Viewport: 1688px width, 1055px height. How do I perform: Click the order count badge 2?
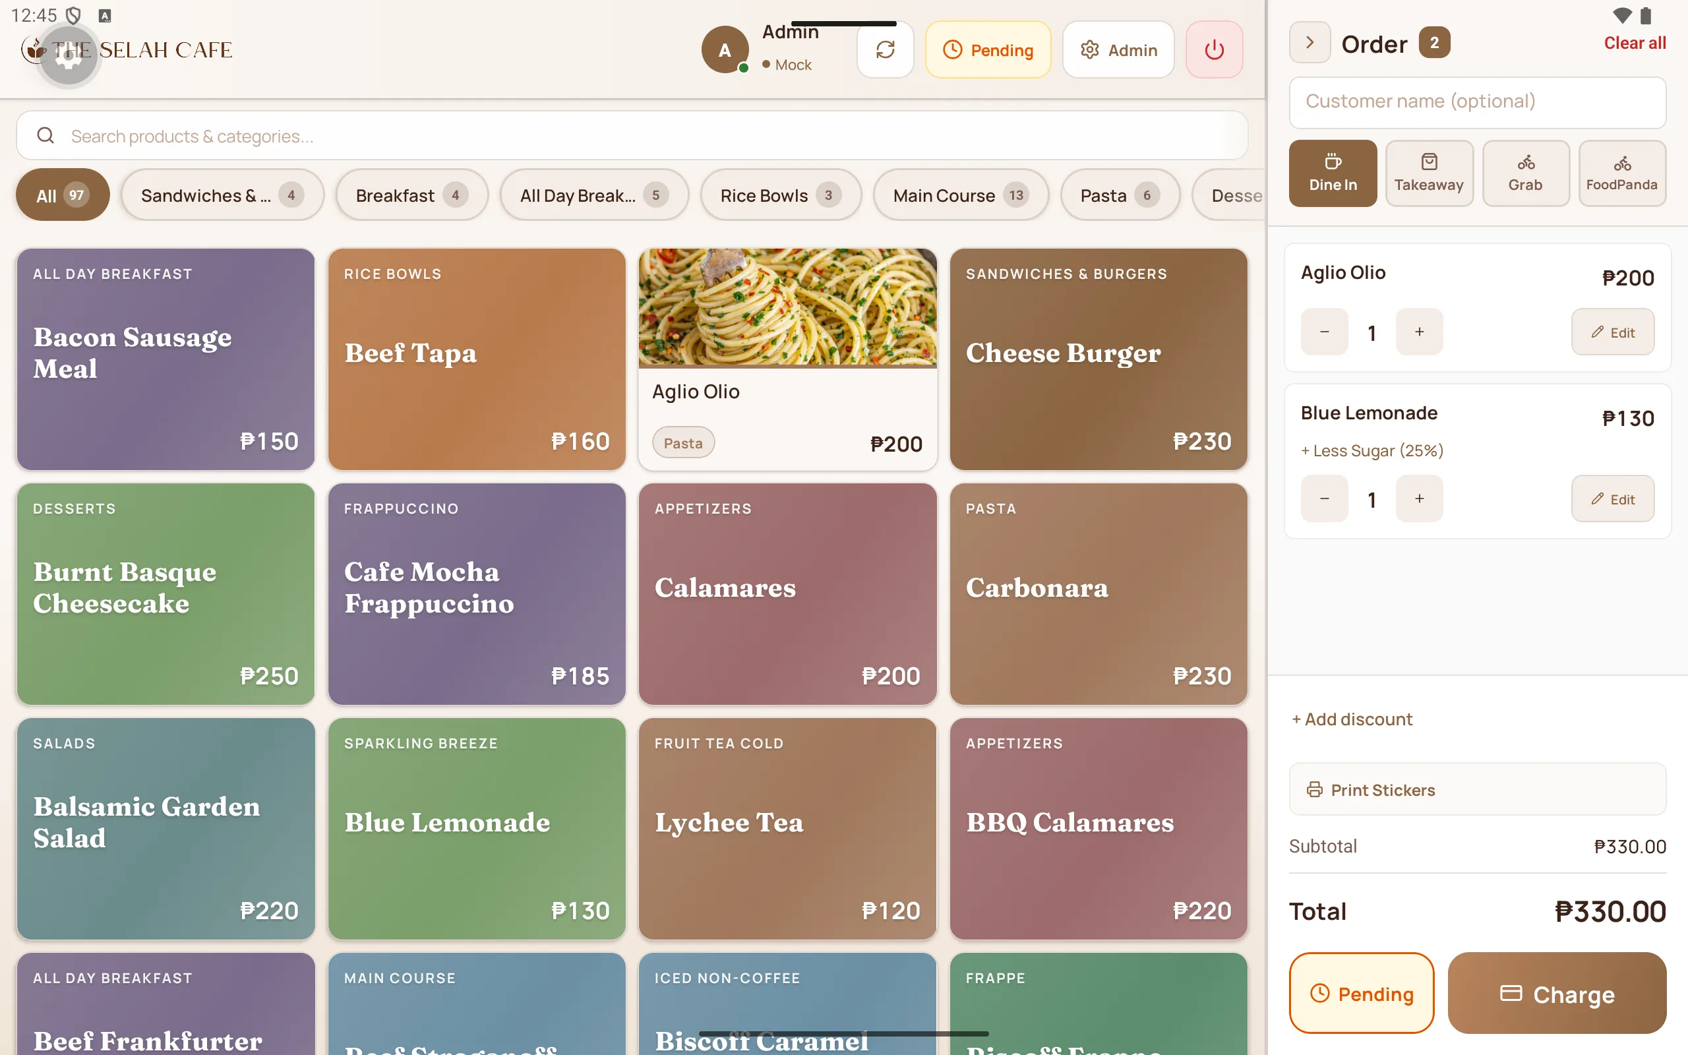coord(1434,43)
